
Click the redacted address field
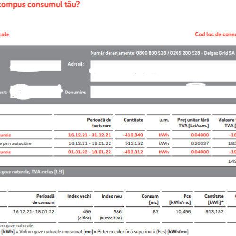pyautogui.click(x=163, y=71)
